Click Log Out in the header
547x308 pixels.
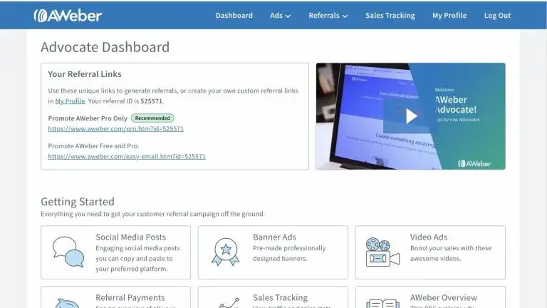click(x=497, y=16)
